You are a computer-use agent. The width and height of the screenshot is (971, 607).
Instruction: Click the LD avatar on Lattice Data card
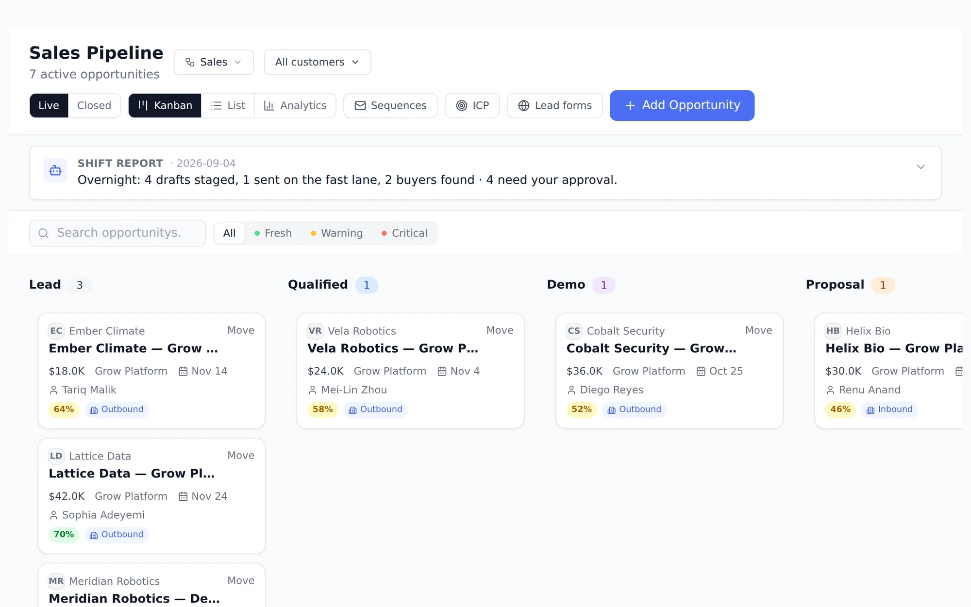(56, 456)
